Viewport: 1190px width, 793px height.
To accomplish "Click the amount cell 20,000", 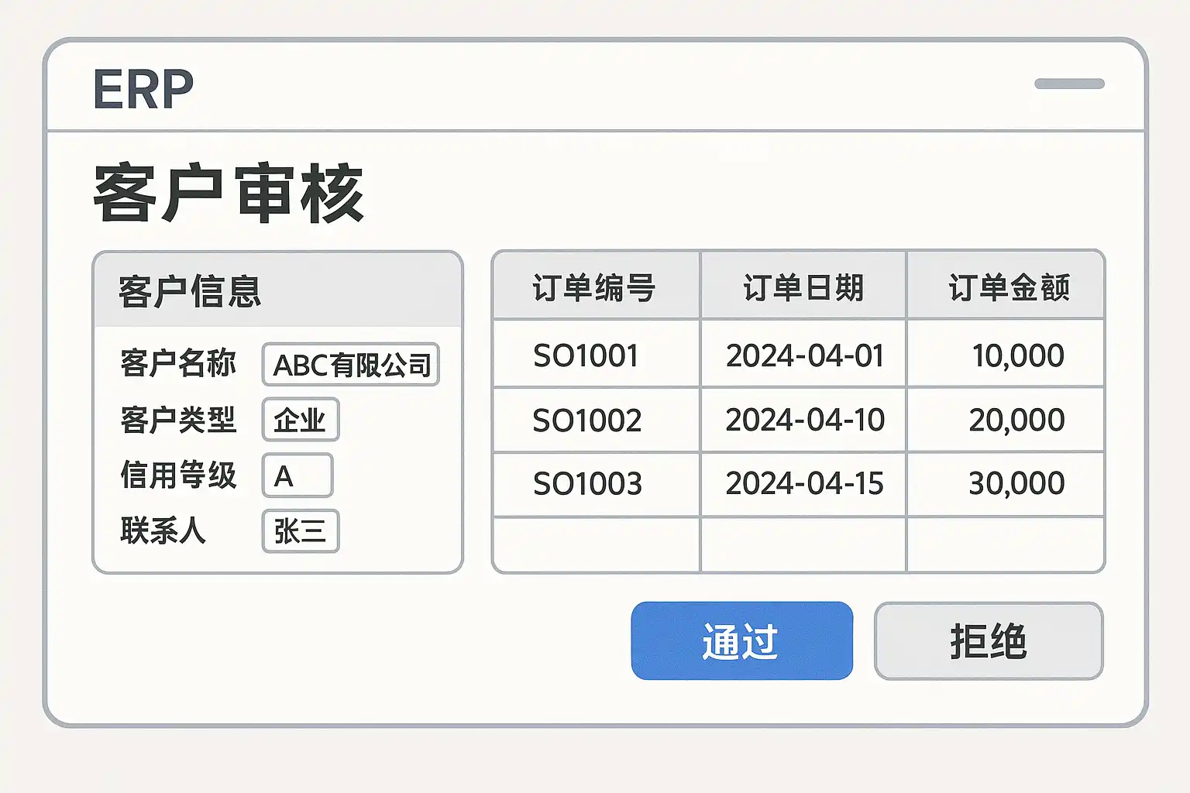I will [1016, 421].
